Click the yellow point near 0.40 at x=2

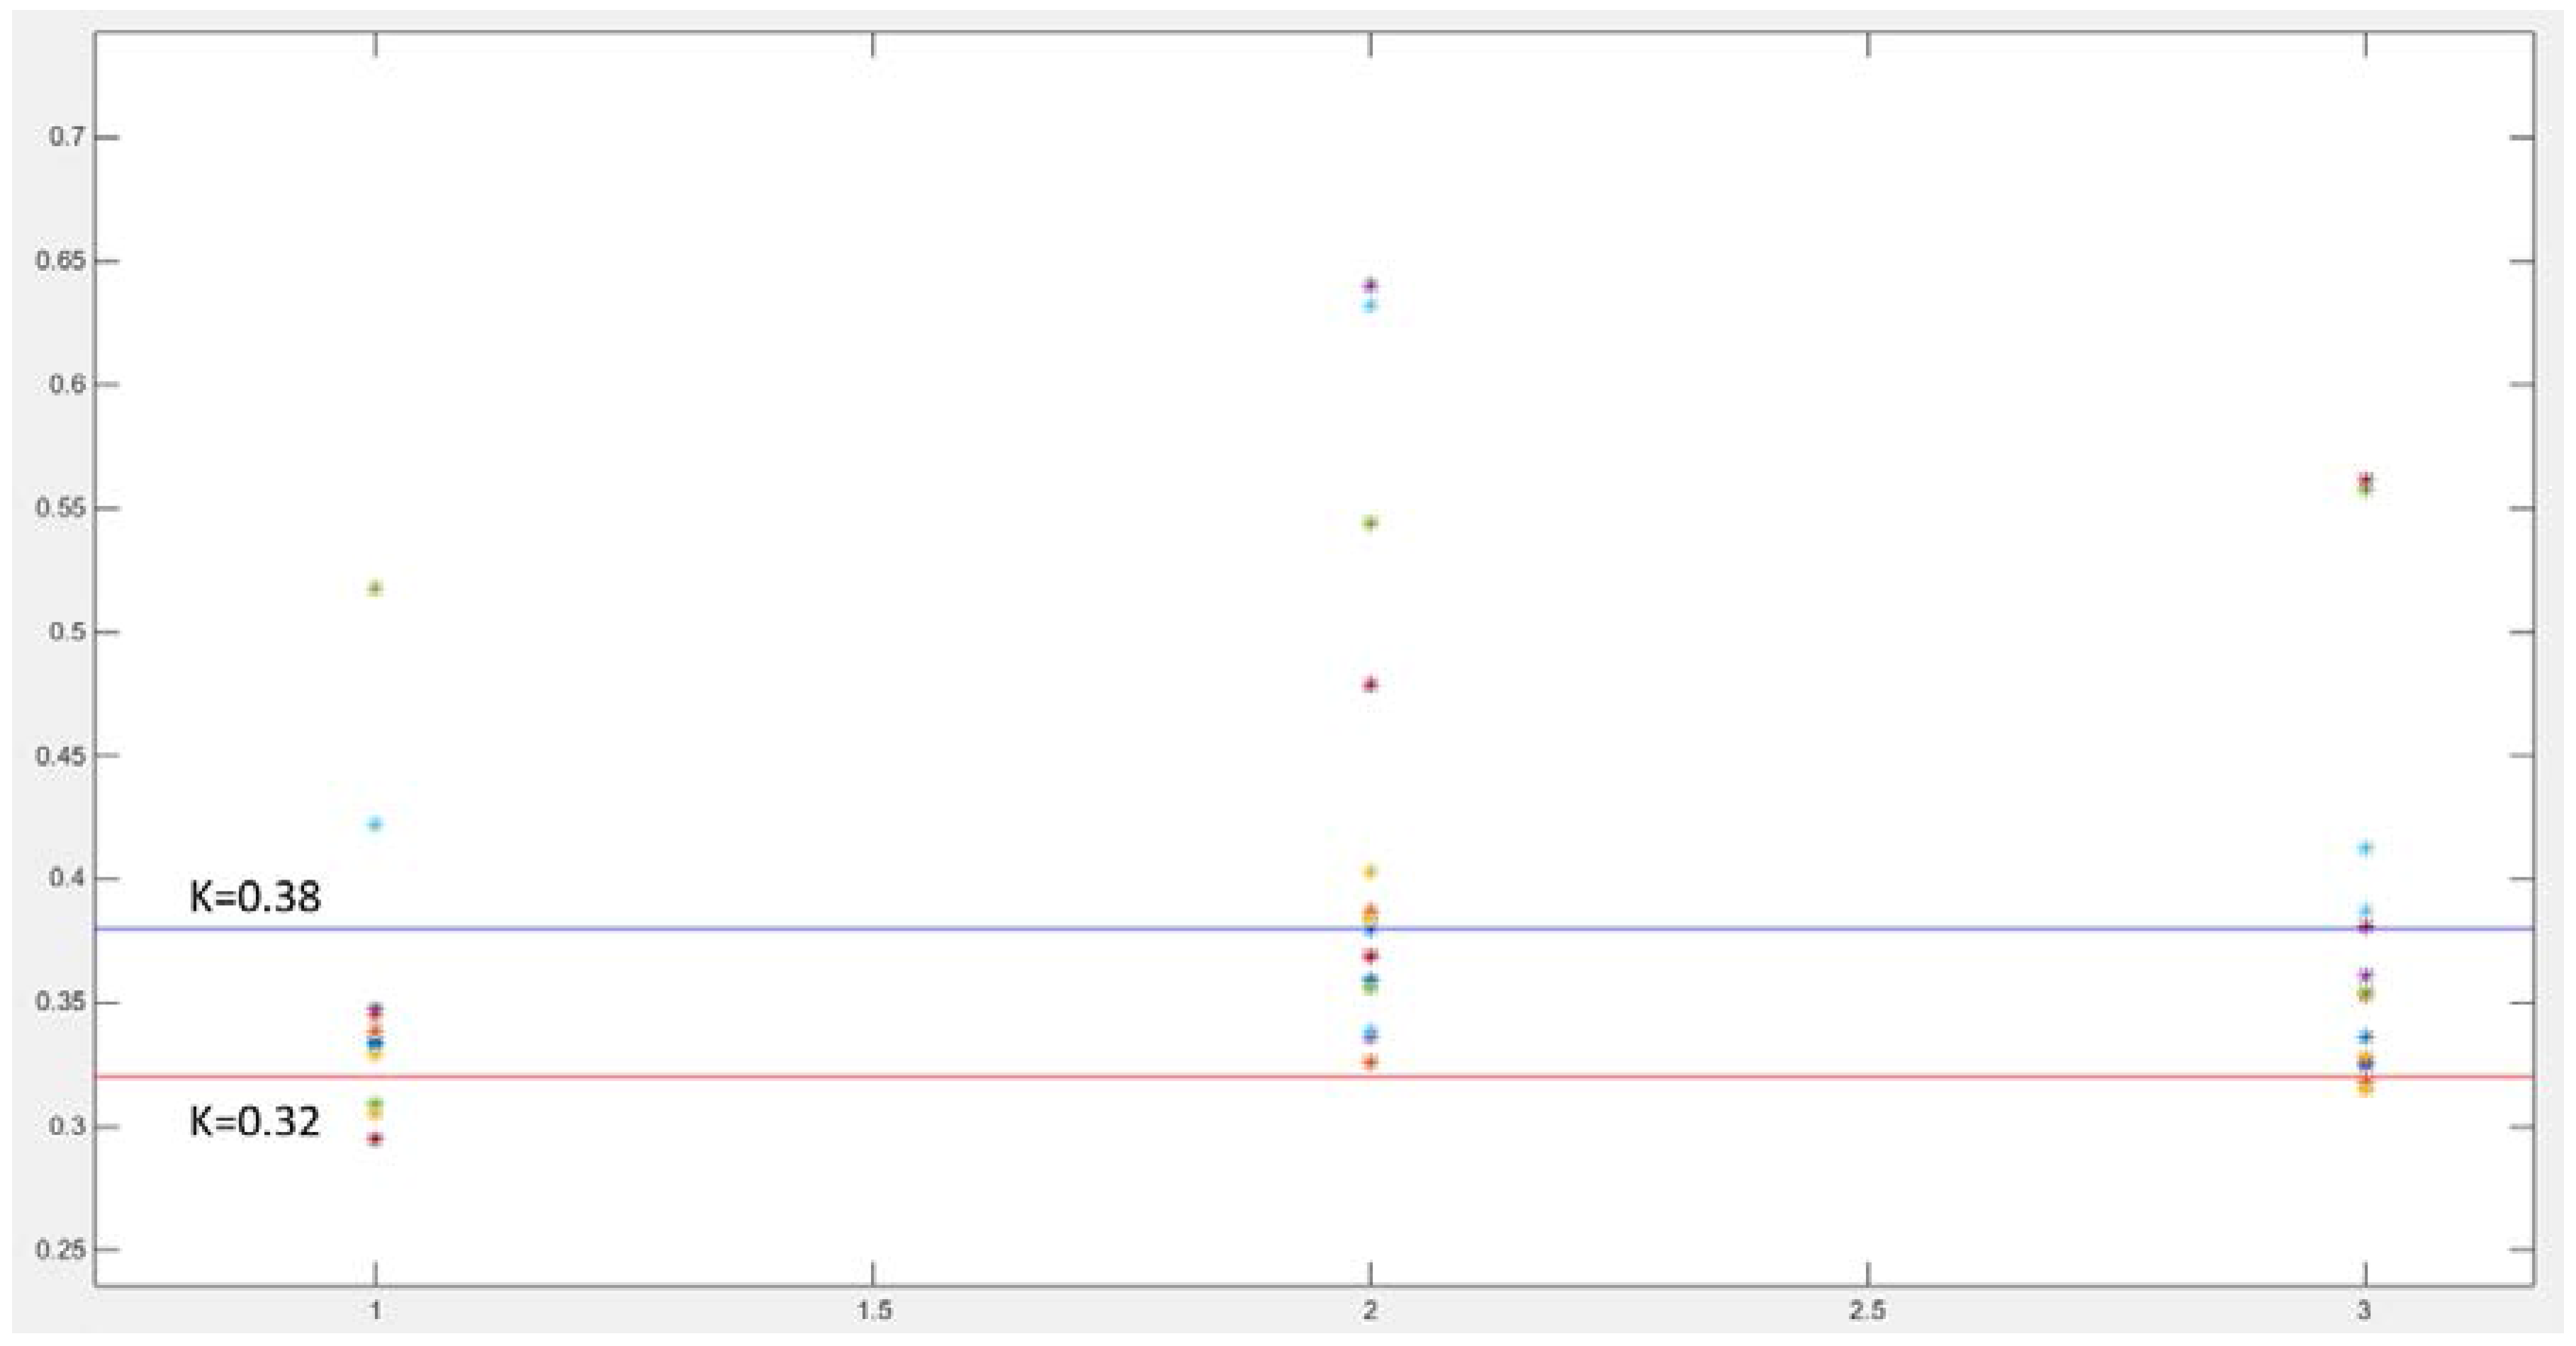(x=1371, y=872)
